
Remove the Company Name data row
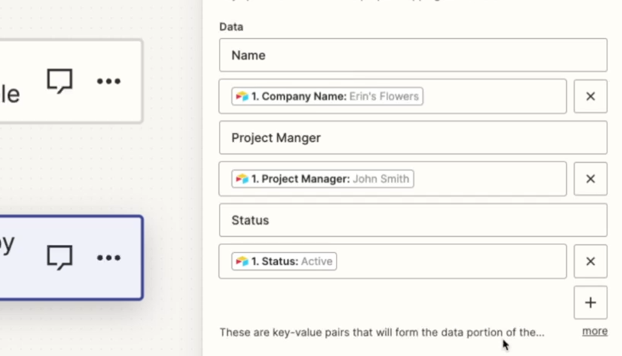(x=590, y=96)
